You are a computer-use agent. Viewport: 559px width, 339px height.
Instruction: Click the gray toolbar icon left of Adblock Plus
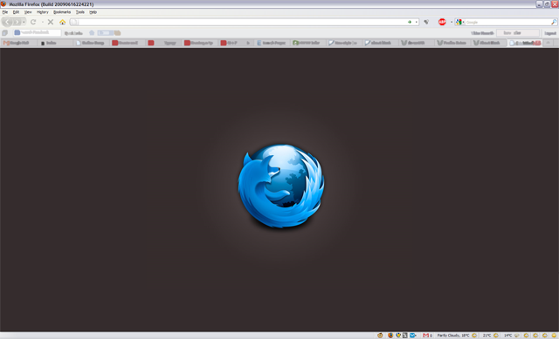[426, 22]
